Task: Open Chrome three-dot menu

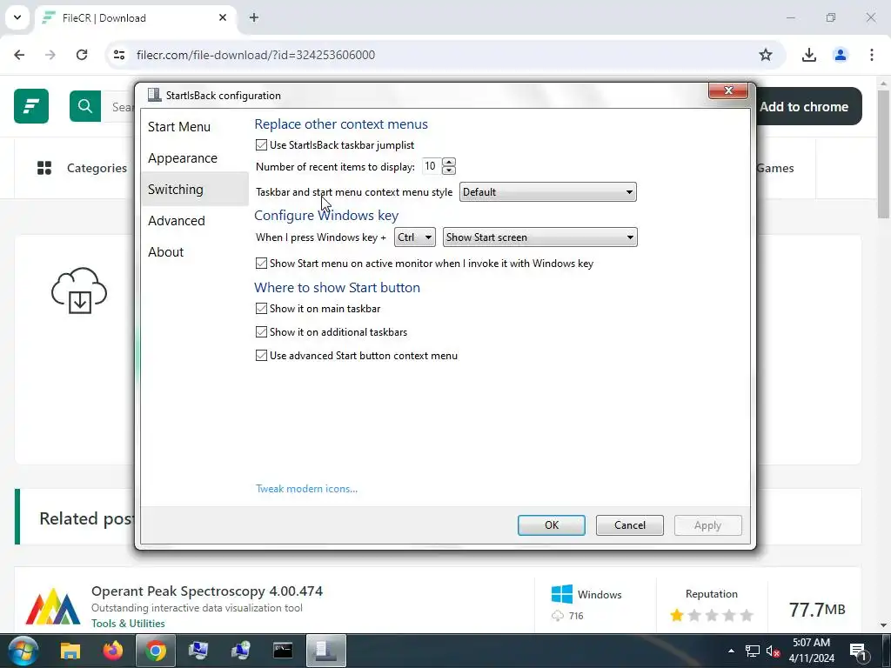Action: coord(872,55)
